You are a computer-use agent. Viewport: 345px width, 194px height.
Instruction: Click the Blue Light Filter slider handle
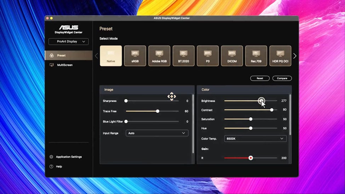coord(126,121)
